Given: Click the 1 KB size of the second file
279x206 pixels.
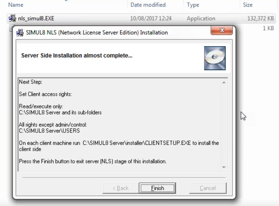Looking at the screenshot, I should tap(268, 28).
